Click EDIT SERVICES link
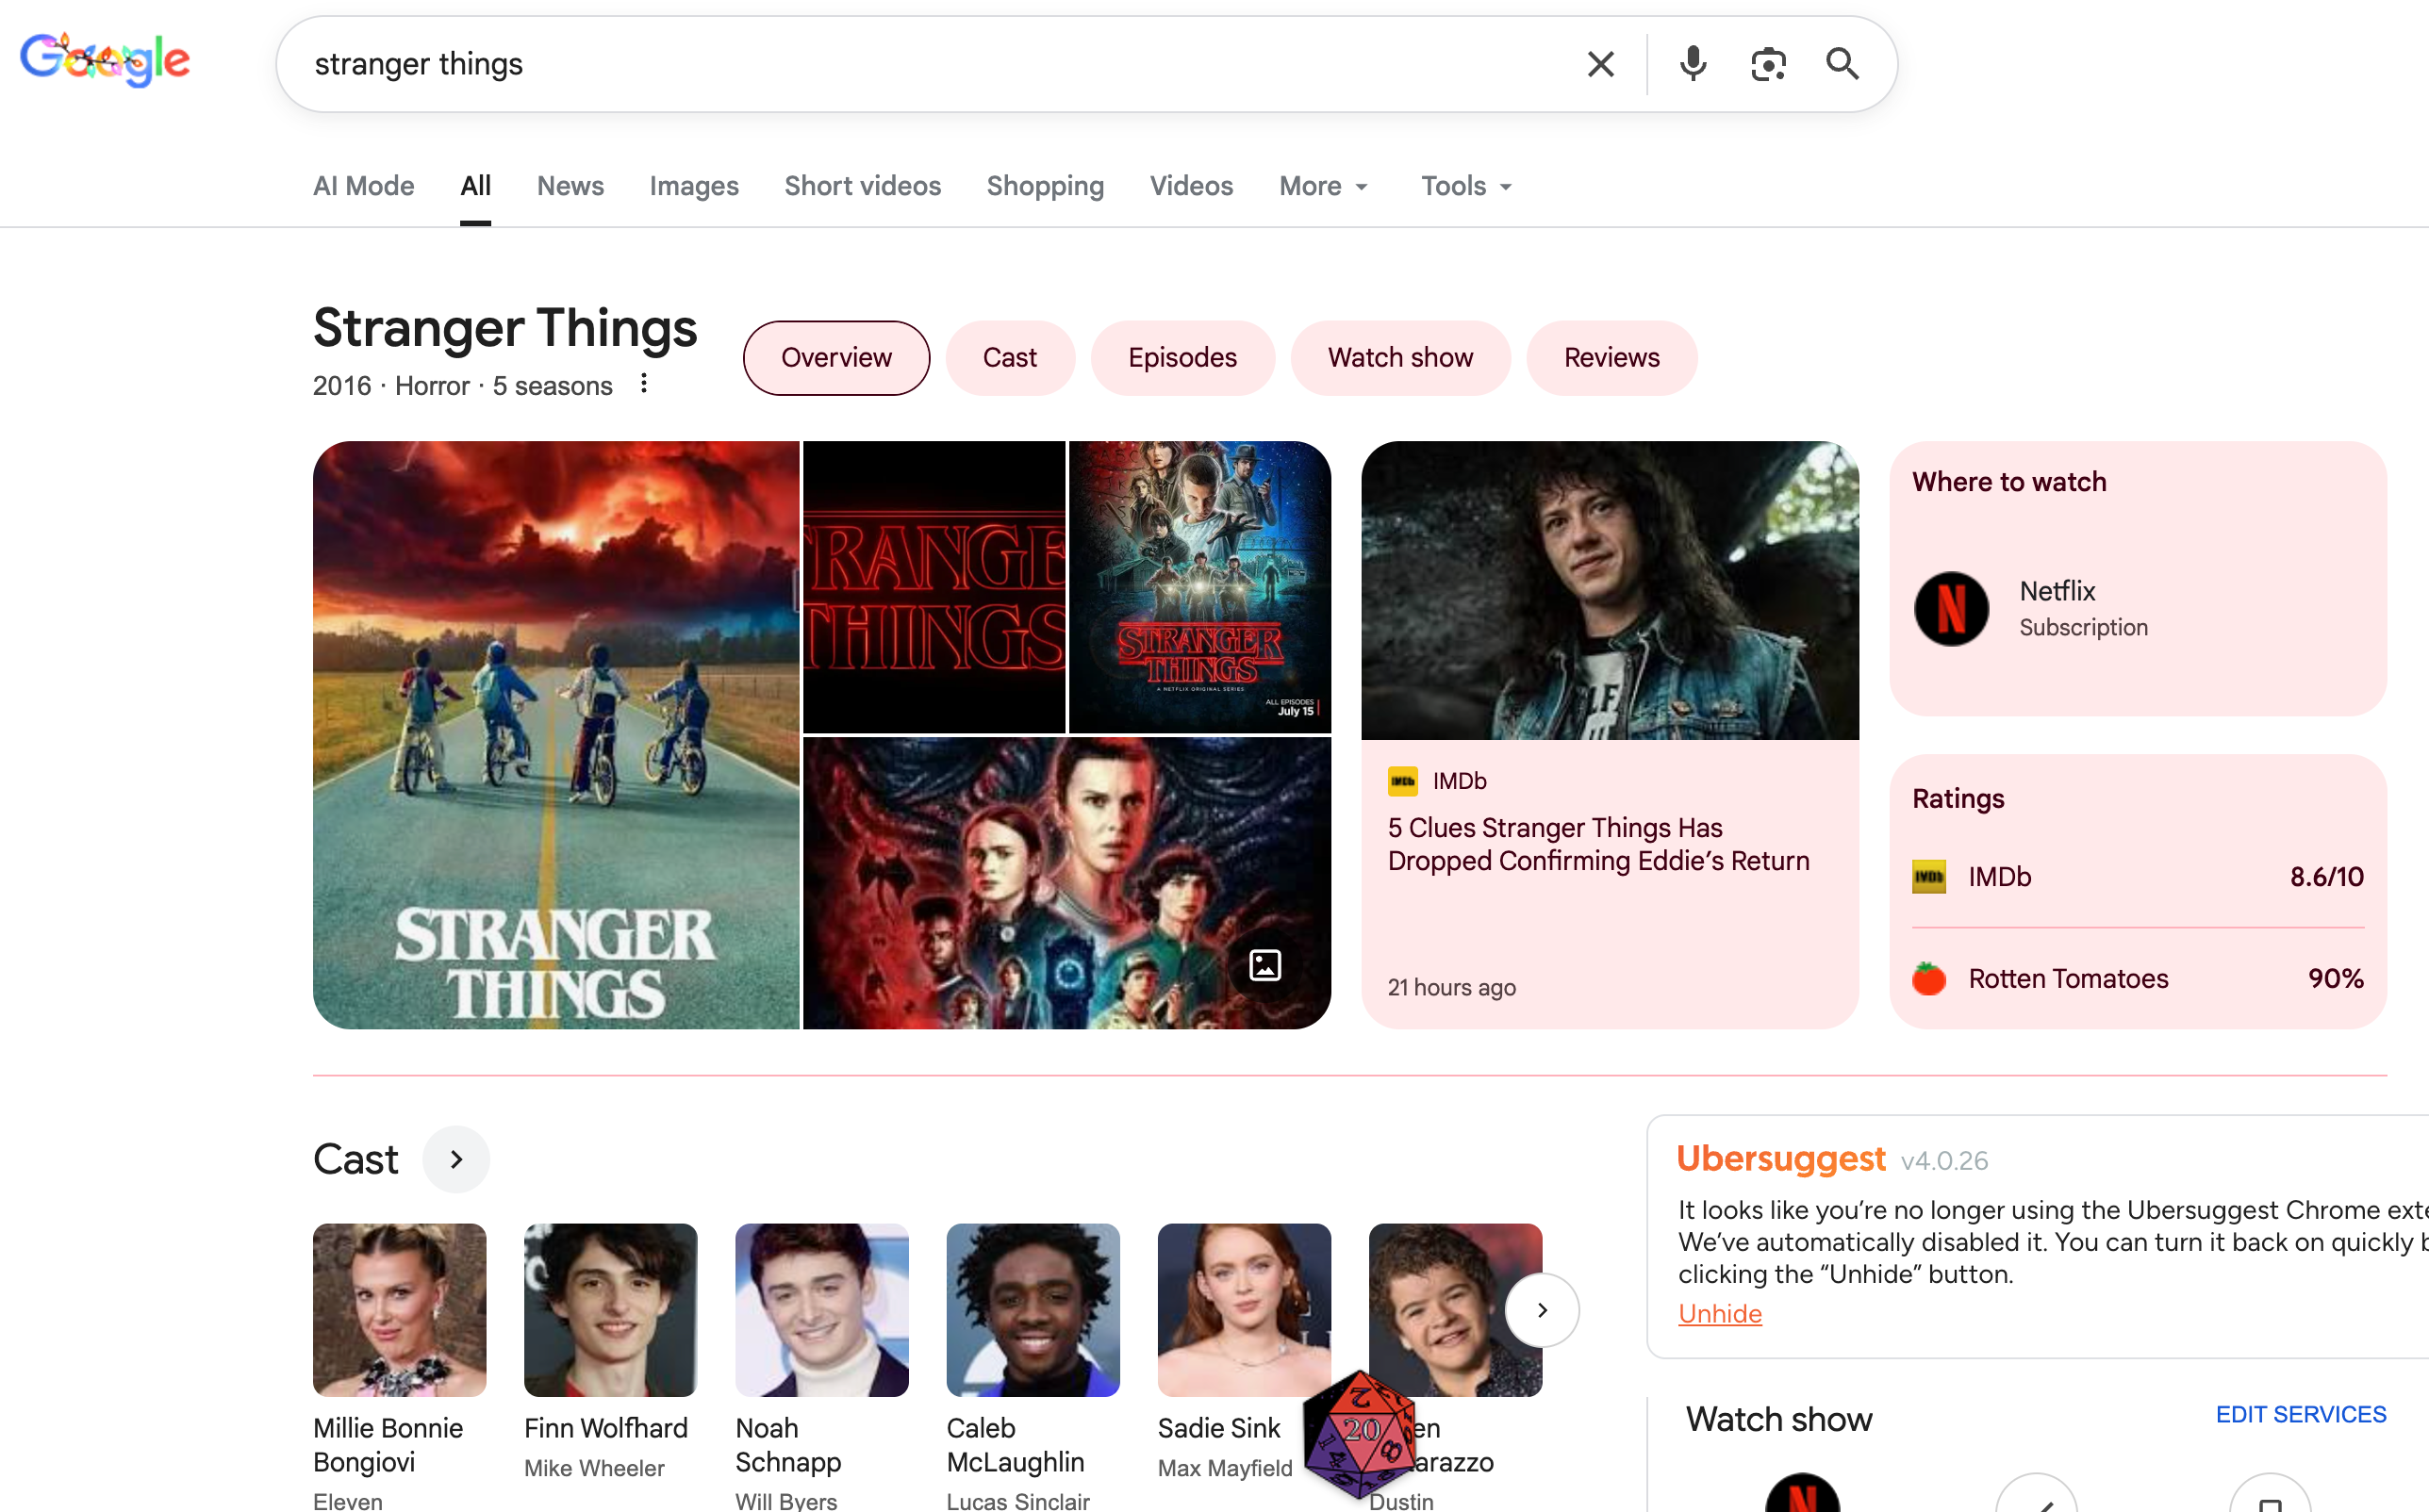The width and height of the screenshot is (2429, 1512). 2301,1414
